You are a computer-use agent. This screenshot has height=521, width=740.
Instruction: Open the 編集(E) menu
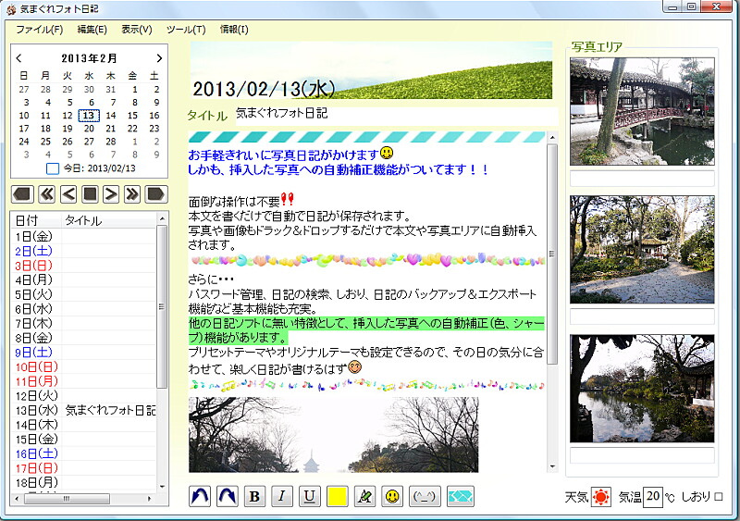pos(92,30)
